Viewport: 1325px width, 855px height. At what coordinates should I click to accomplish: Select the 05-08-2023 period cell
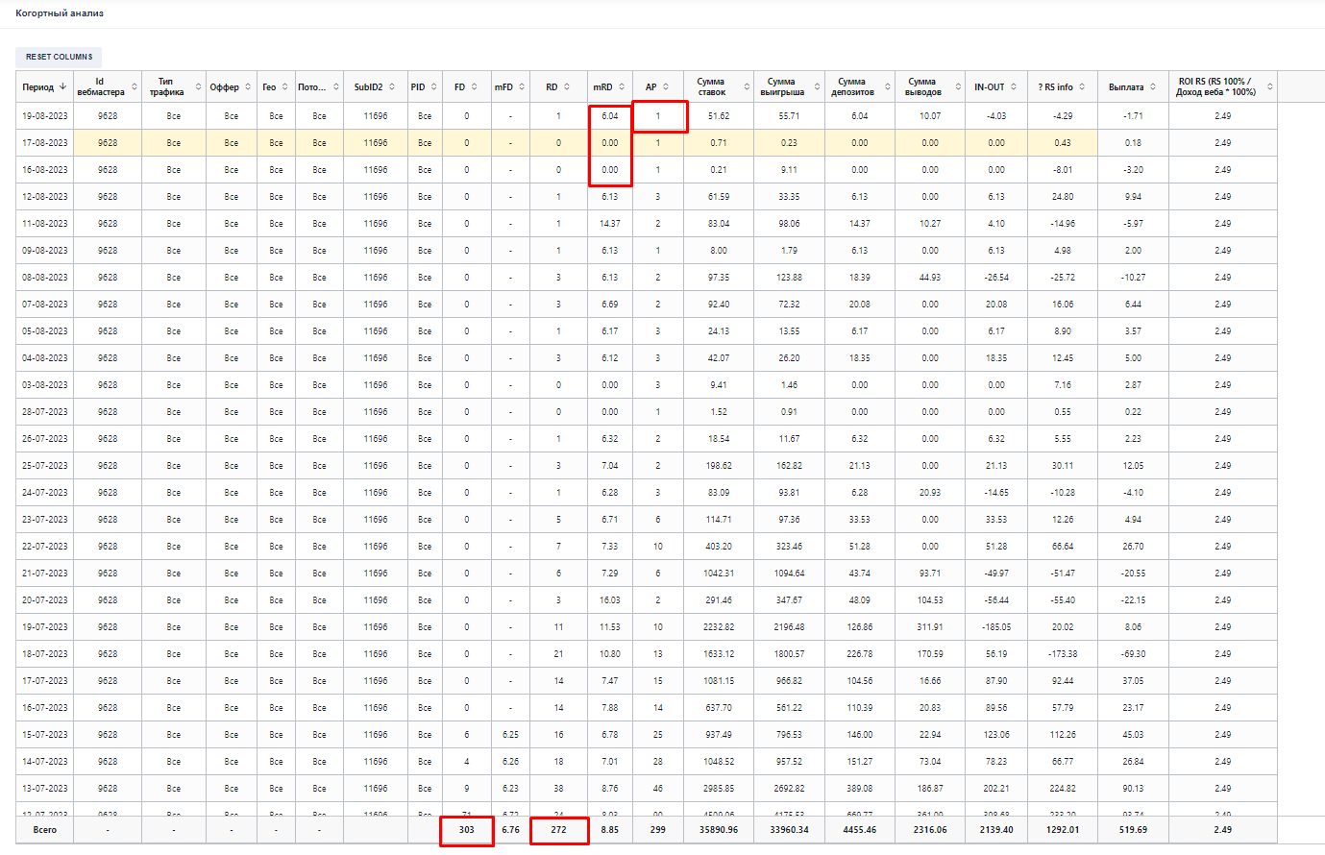pos(45,331)
